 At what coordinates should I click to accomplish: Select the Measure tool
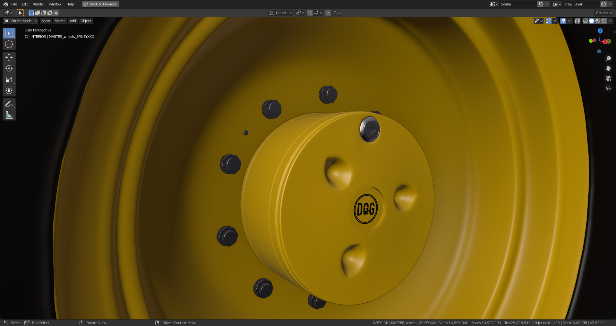pyautogui.click(x=9, y=115)
